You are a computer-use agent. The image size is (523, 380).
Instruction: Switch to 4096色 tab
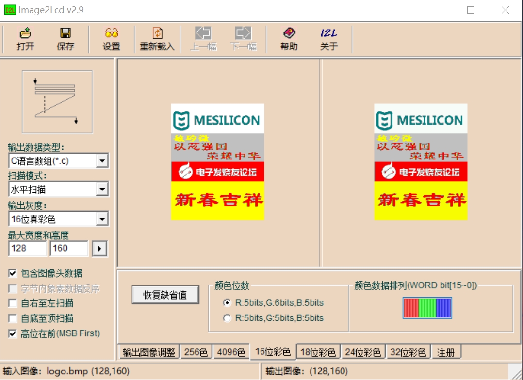tap(231, 352)
